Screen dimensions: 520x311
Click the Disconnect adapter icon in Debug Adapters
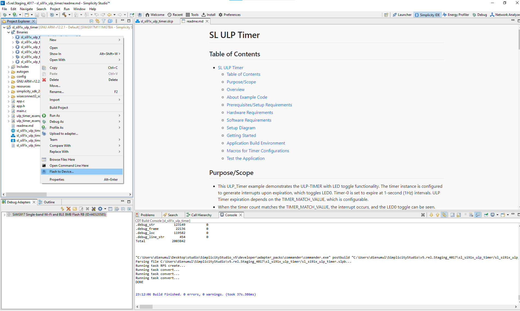(68, 209)
